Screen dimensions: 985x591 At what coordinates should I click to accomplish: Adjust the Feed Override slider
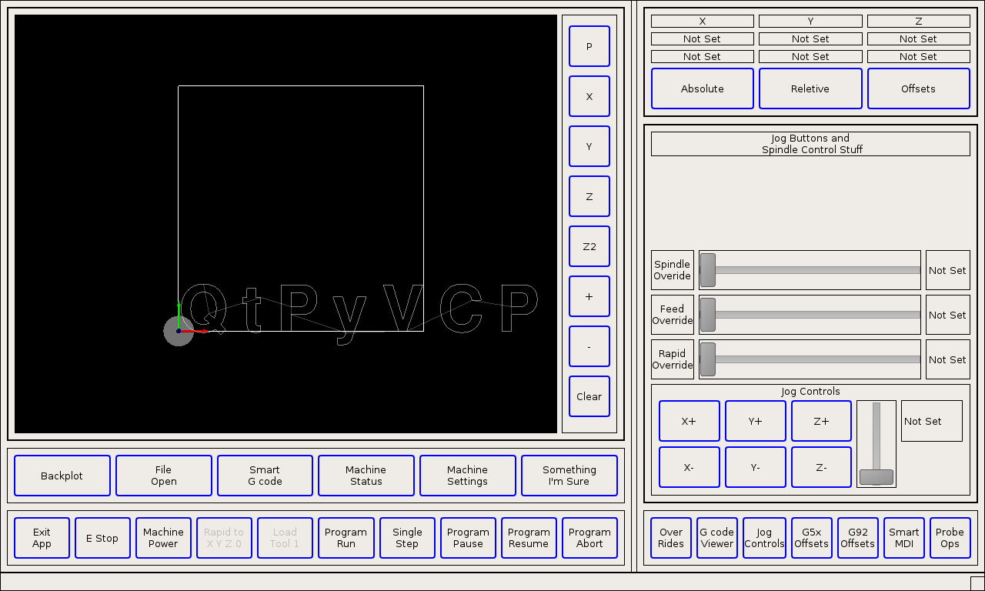click(x=810, y=315)
